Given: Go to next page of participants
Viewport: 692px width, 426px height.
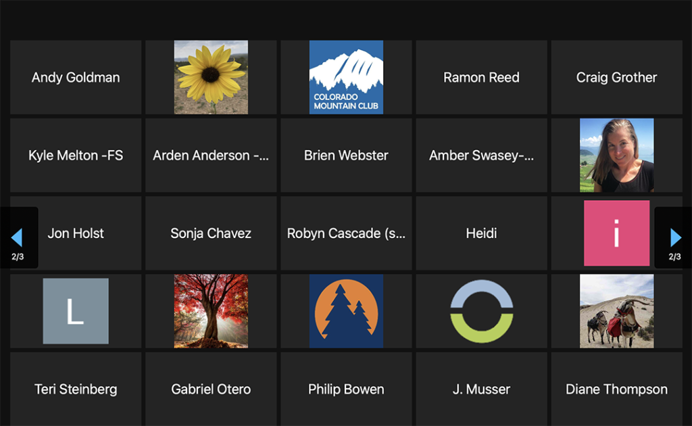Looking at the screenshot, I should 675,237.
